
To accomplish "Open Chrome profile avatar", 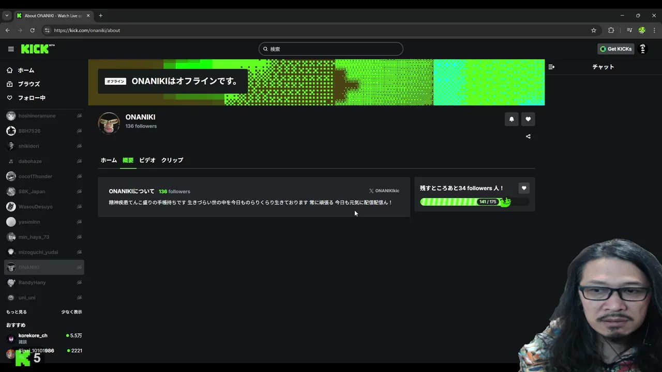I will (x=642, y=30).
